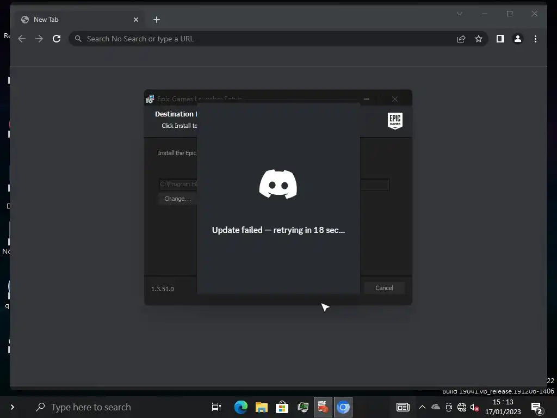Open a new tab with the plus button
This screenshot has width=557, height=418.
pyautogui.click(x=157, y=20)
